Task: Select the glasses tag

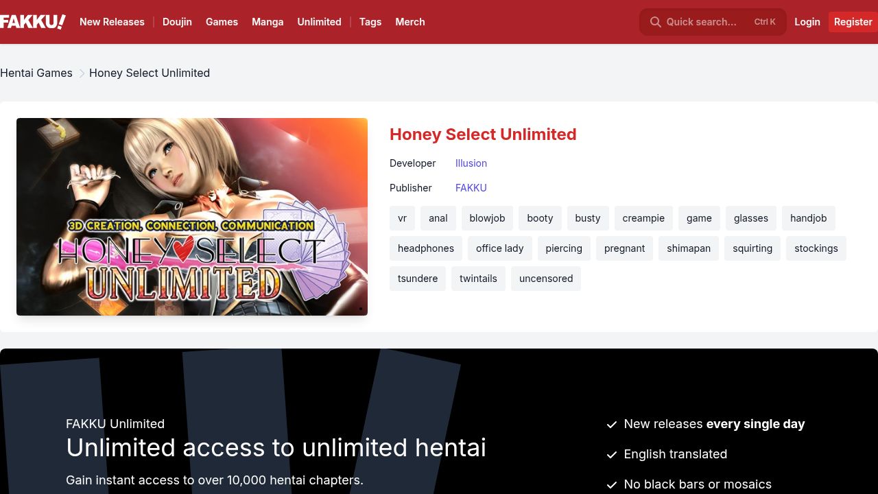Action: [751, 218]
